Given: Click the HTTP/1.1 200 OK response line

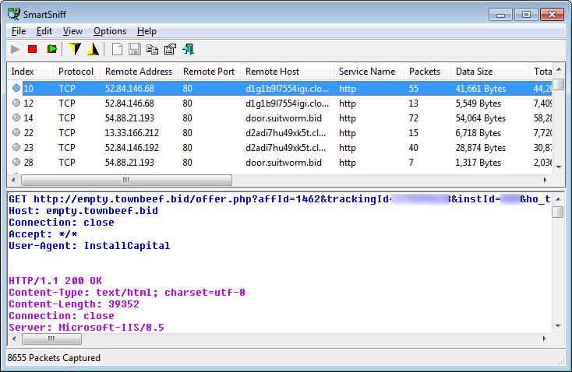Looking at the screenshot, I should pyautogui.click(x=55, y=281).
